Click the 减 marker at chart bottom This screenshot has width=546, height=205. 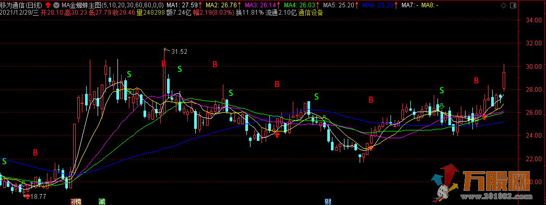point(102,201)
